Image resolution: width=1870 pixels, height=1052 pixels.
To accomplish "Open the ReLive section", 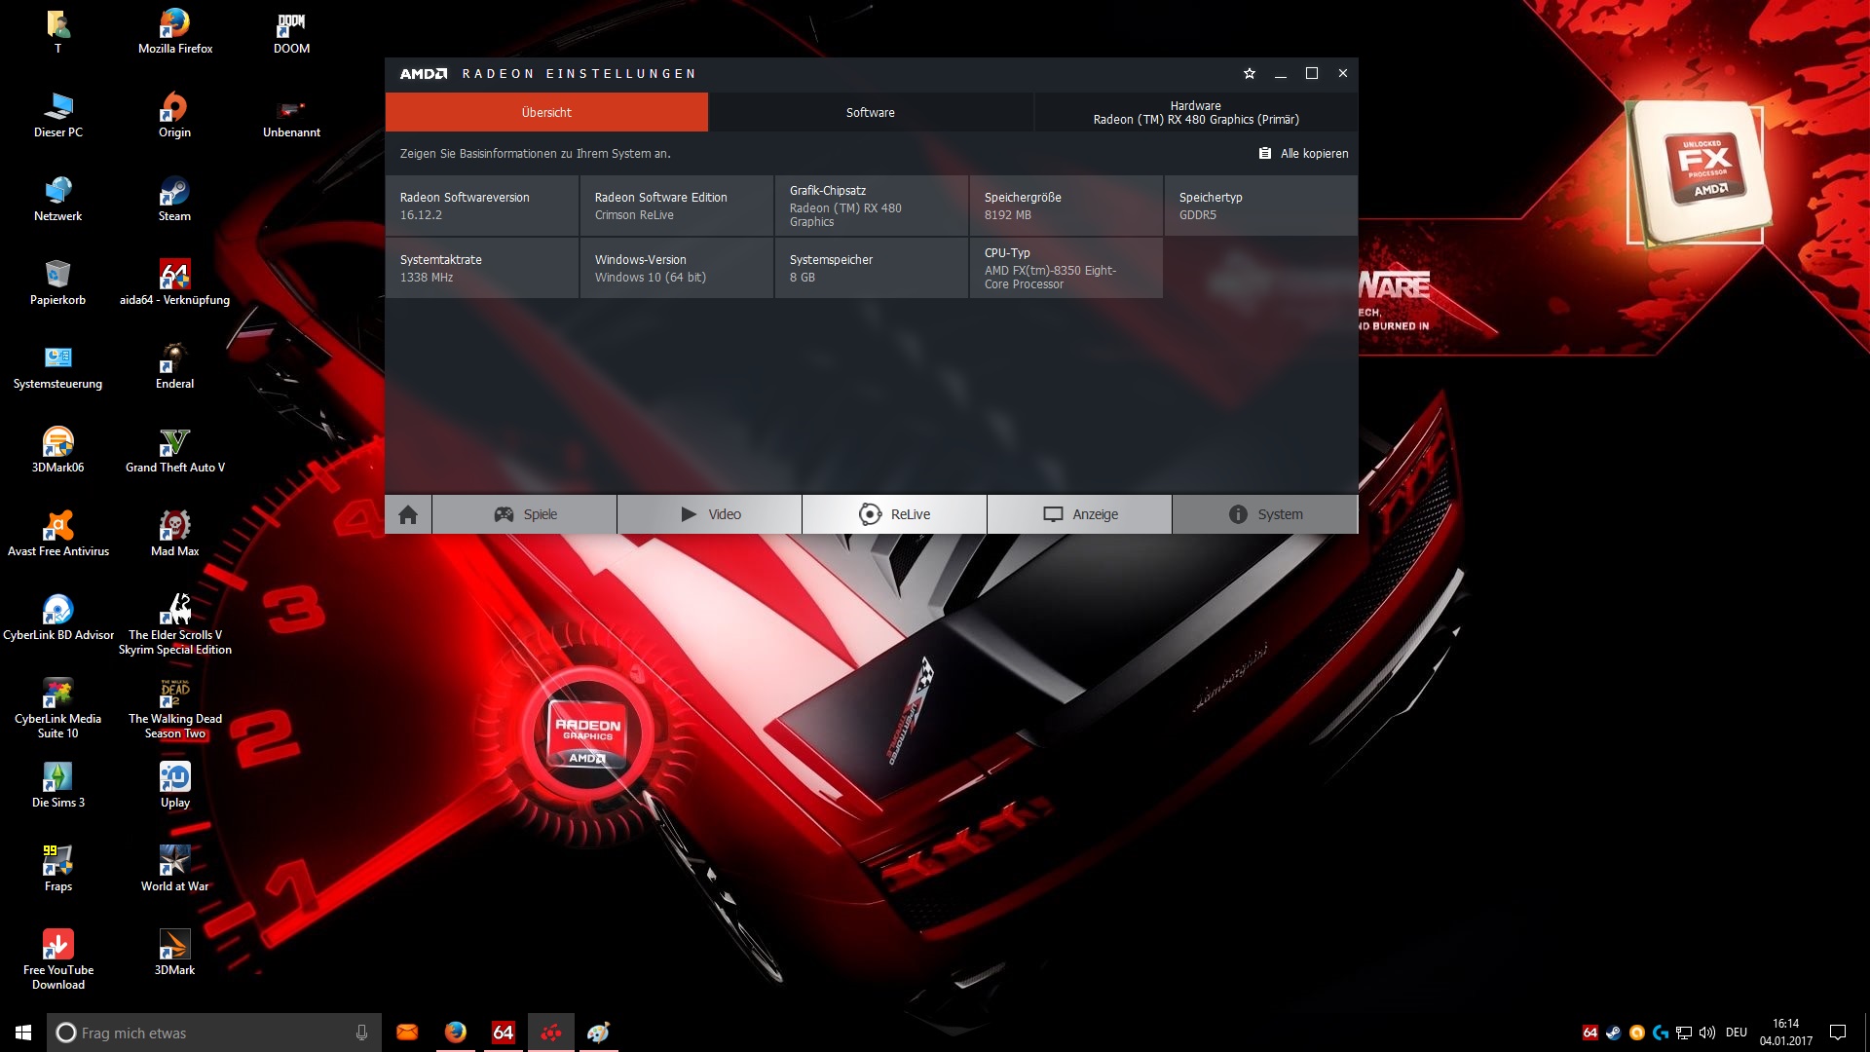I will pos(895,514).
